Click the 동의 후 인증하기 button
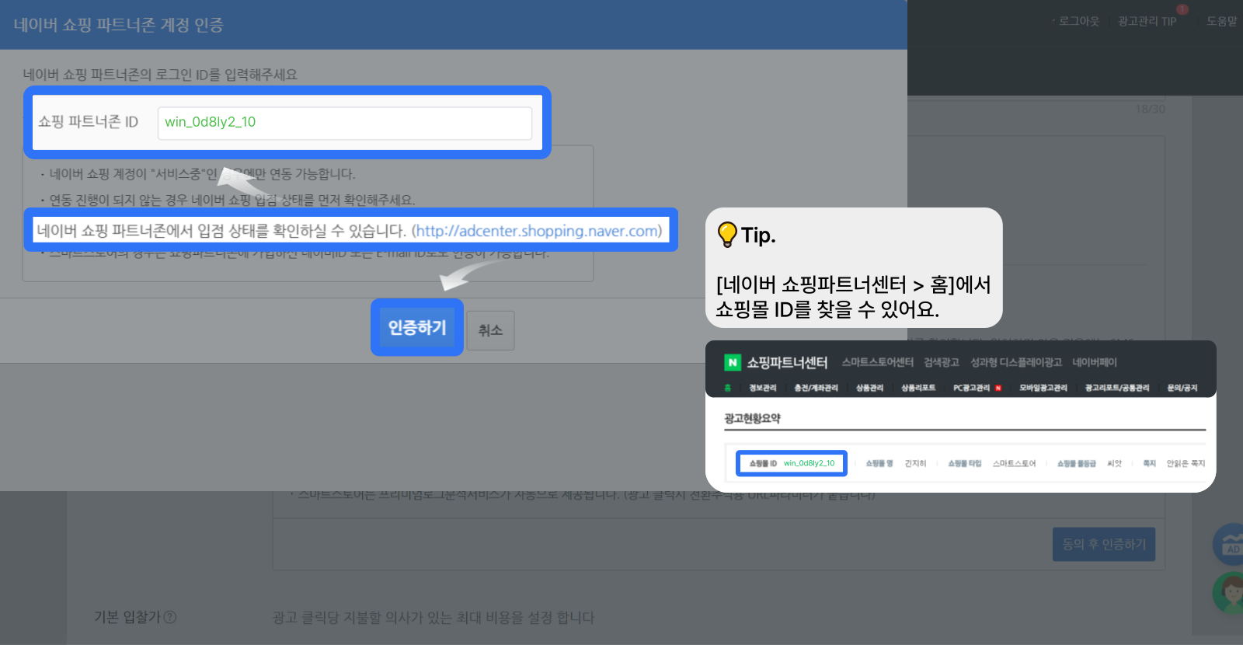1243x645 pixels. tap(1104, 544)
